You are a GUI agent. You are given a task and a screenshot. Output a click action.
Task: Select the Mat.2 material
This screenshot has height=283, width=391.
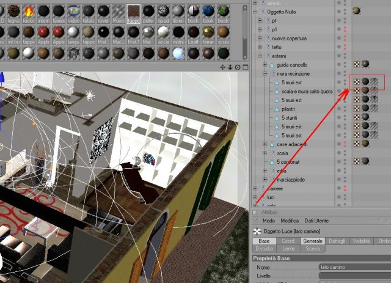(118, 32)
